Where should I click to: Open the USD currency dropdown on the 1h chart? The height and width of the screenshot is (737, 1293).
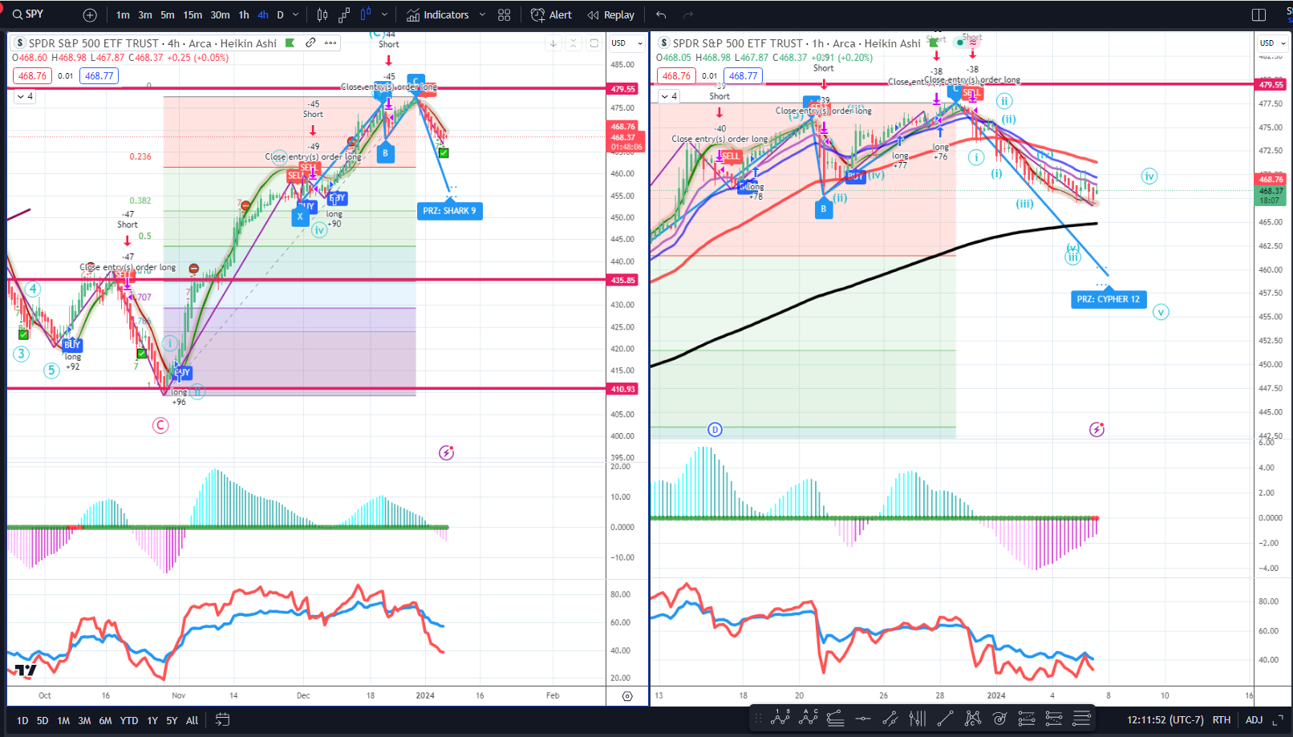[1272, 43]
